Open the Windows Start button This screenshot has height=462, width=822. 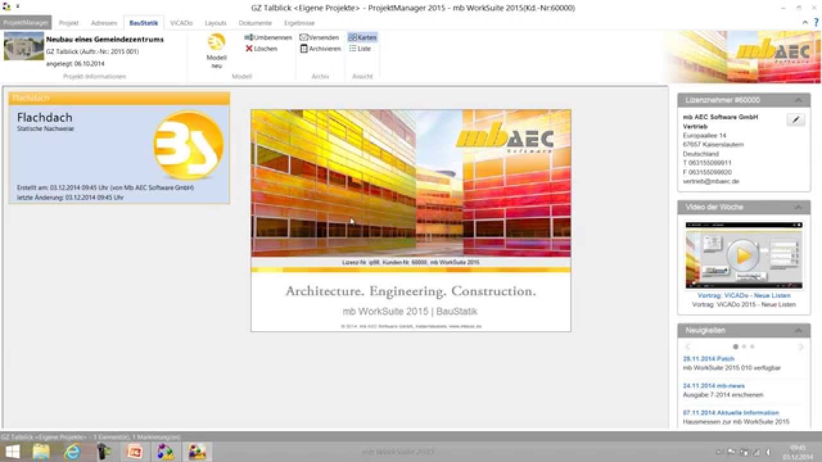coord(12,452)
